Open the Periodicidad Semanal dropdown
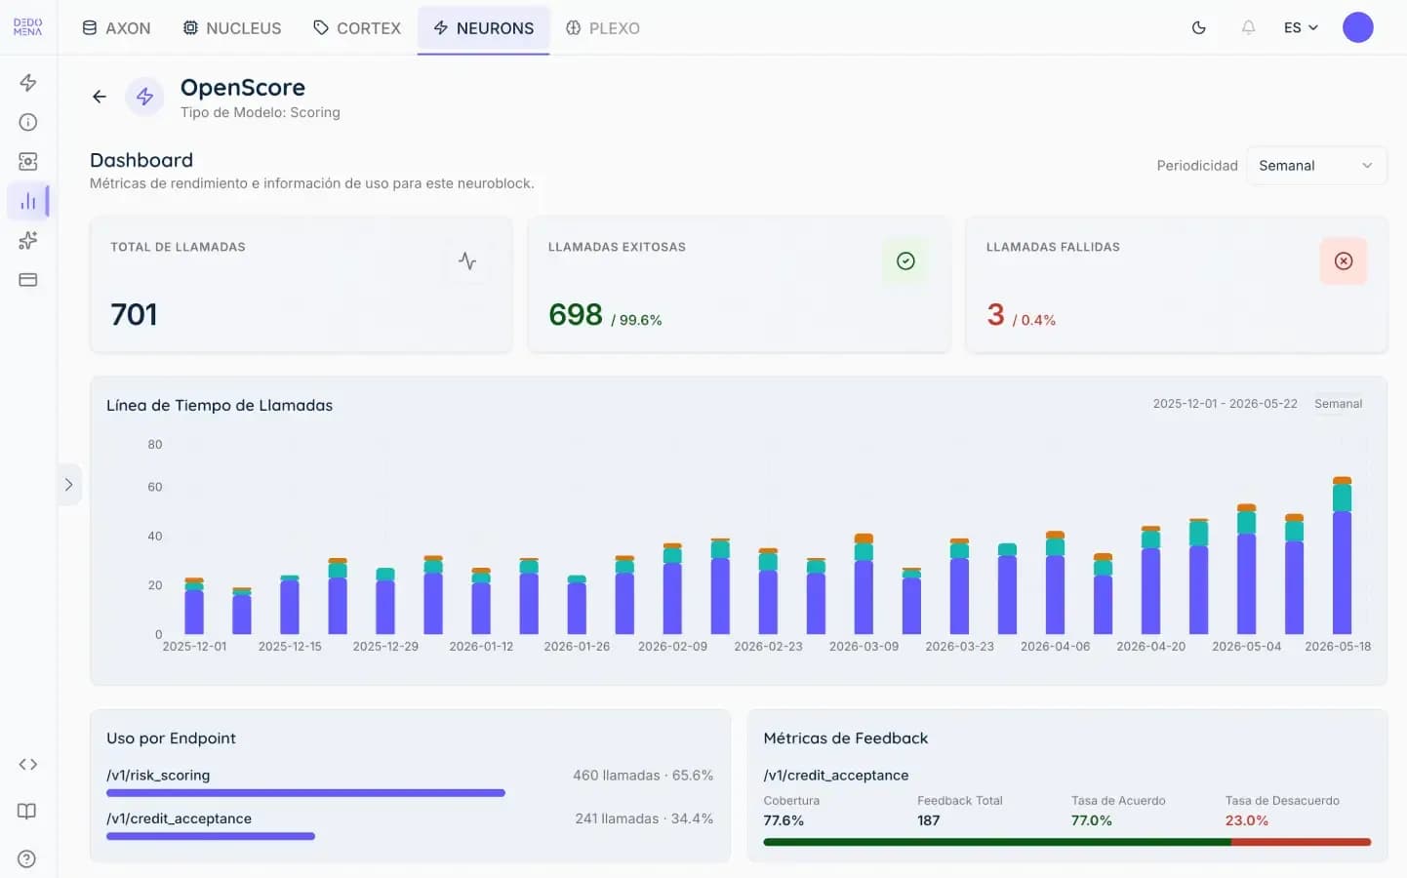Viewport: 1407px width, 878px height. tap(1316, 166)
